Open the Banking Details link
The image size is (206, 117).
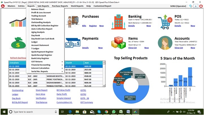(x=132, y=26)
